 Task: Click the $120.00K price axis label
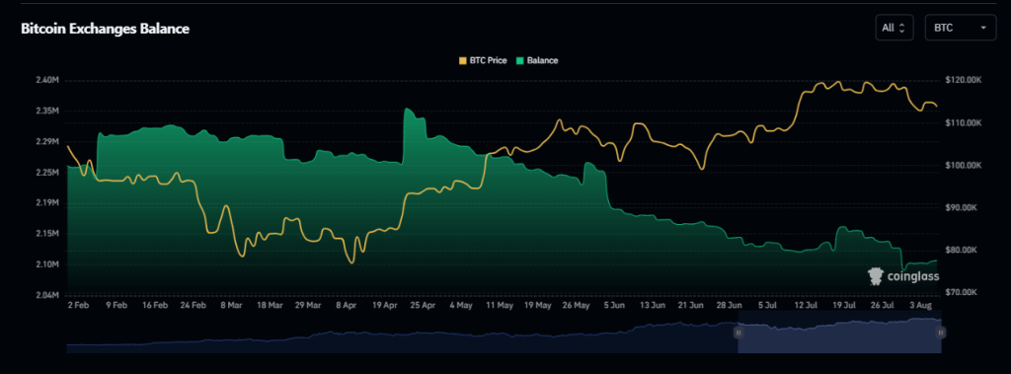coord(963,81)
